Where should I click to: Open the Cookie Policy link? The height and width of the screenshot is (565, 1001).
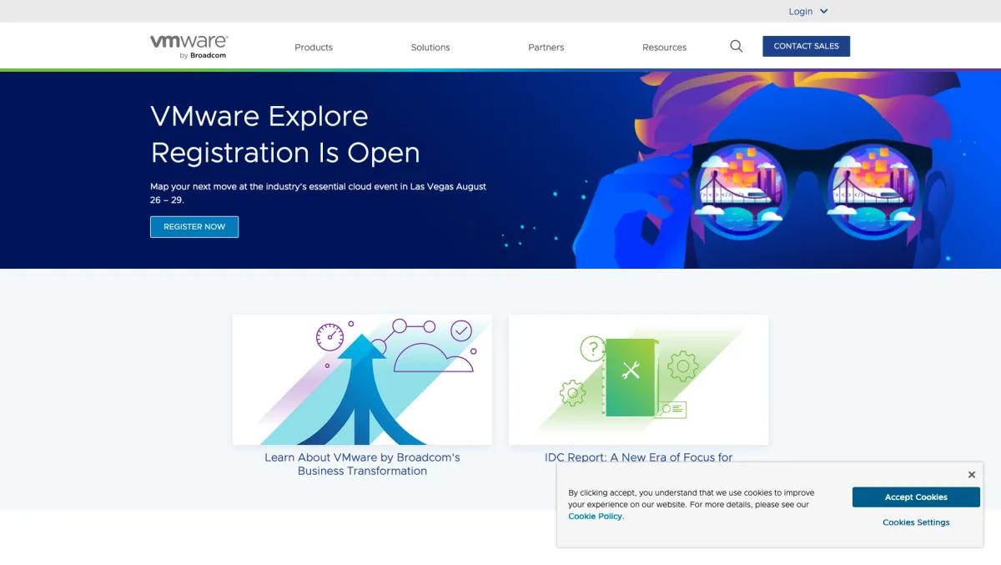click(x=595, y=517)
